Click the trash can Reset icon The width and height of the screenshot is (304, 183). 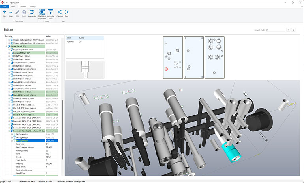[24, 12]
